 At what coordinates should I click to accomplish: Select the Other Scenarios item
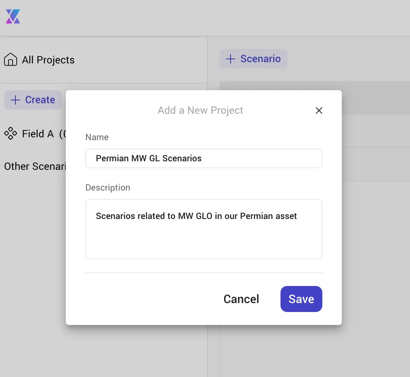click(x=35, y=166)
